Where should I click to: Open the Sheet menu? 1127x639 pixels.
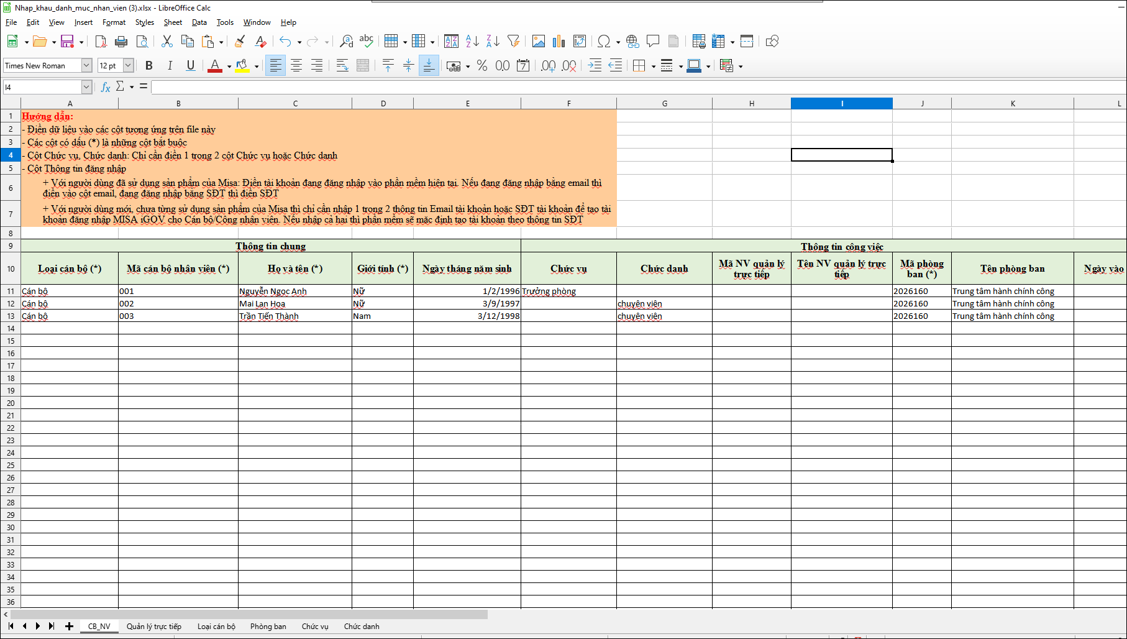(x=173, y=22)
